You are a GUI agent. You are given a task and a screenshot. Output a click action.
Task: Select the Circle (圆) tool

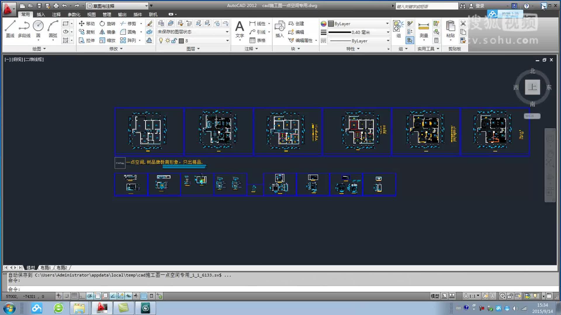click(38, 26)
